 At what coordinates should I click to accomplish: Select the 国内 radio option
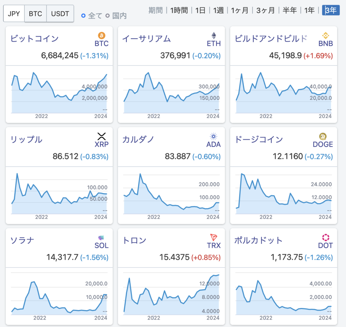click(x=107, y=16)
